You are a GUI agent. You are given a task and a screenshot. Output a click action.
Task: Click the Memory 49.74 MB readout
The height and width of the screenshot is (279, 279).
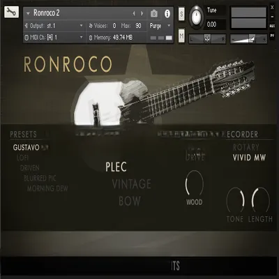pyautogui.click(x=111, y=37)
